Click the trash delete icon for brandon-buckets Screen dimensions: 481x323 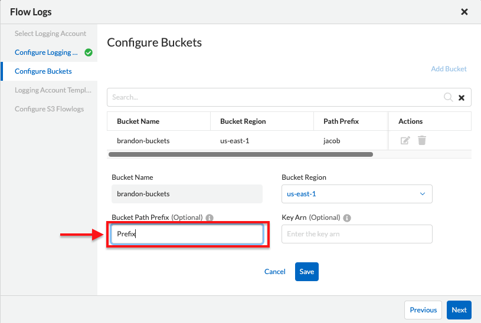click(422, 140)
